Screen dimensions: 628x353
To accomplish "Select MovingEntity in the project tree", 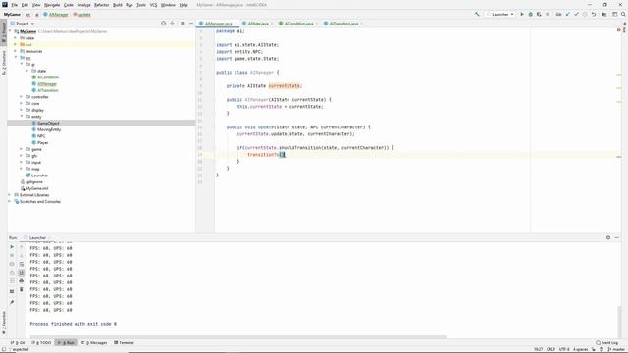I will point(49,129).
